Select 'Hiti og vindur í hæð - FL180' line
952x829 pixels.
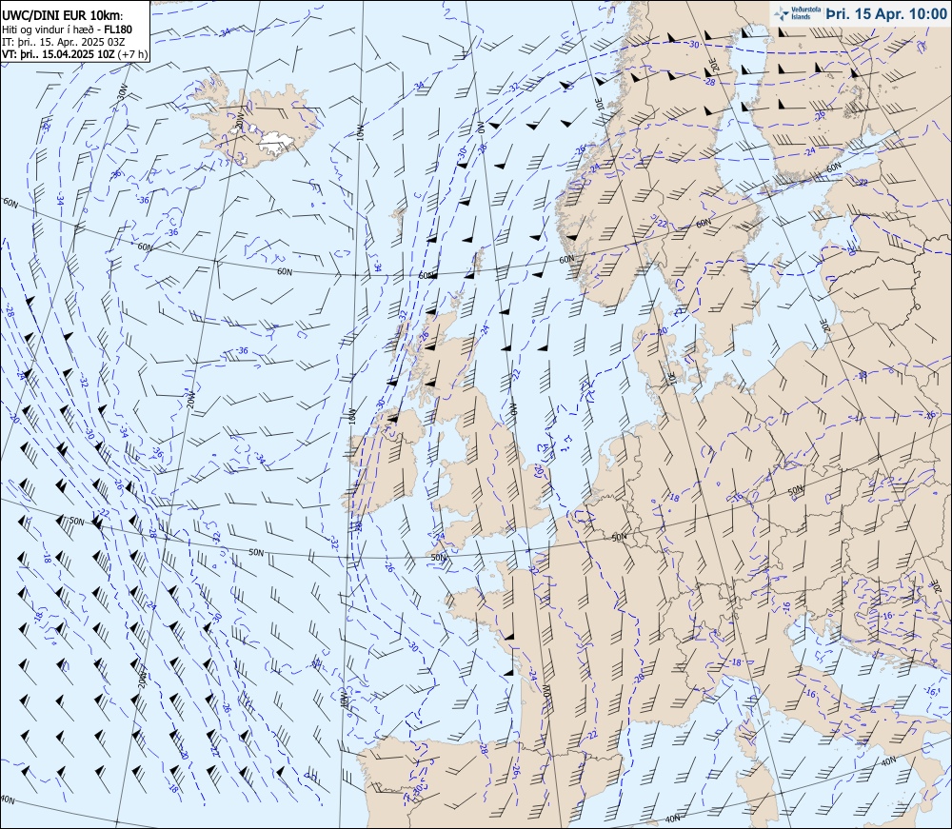[67, 30]
